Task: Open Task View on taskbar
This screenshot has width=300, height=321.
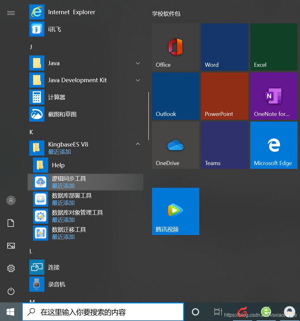Action: click(x=218, y=312)
